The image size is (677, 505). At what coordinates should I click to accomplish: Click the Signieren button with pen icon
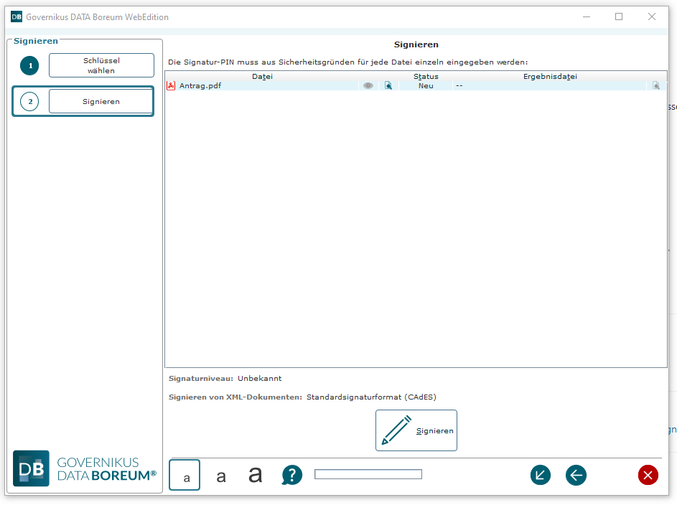[x=416, y=430]
